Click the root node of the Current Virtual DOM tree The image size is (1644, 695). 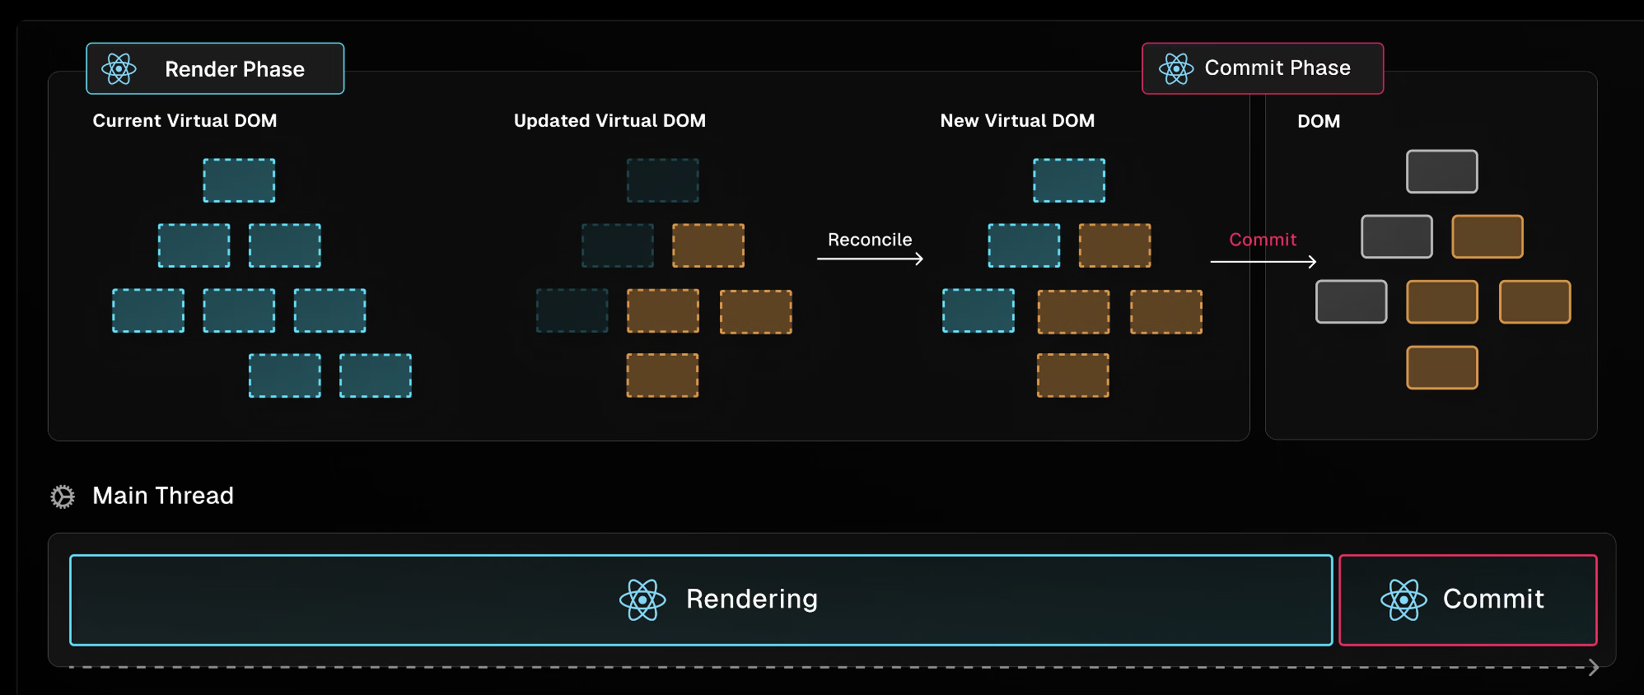[239, 180]
